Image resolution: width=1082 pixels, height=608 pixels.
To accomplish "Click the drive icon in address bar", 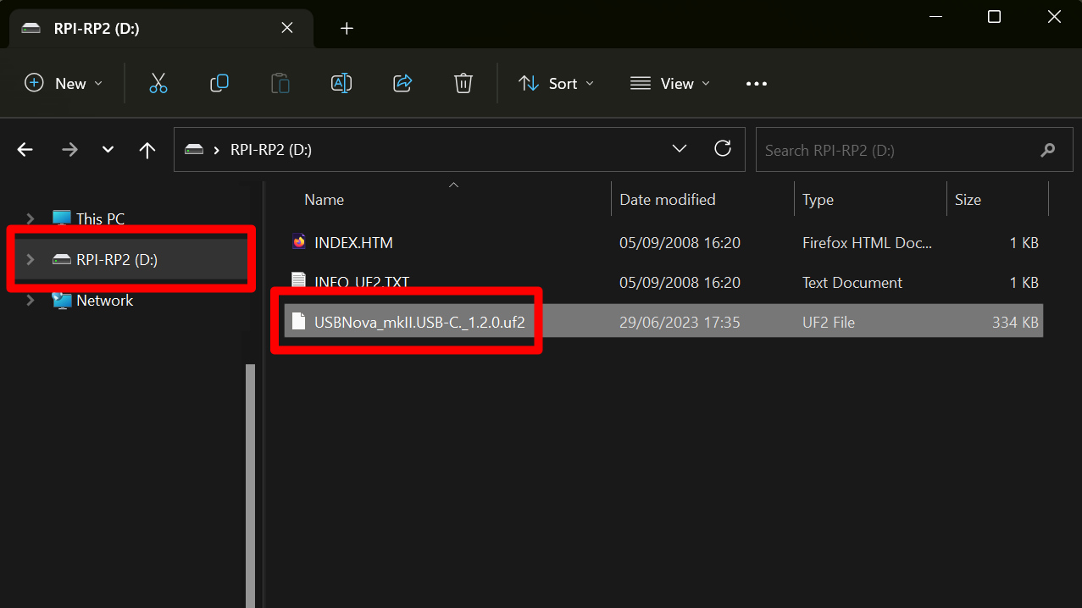I will point(195,150).
